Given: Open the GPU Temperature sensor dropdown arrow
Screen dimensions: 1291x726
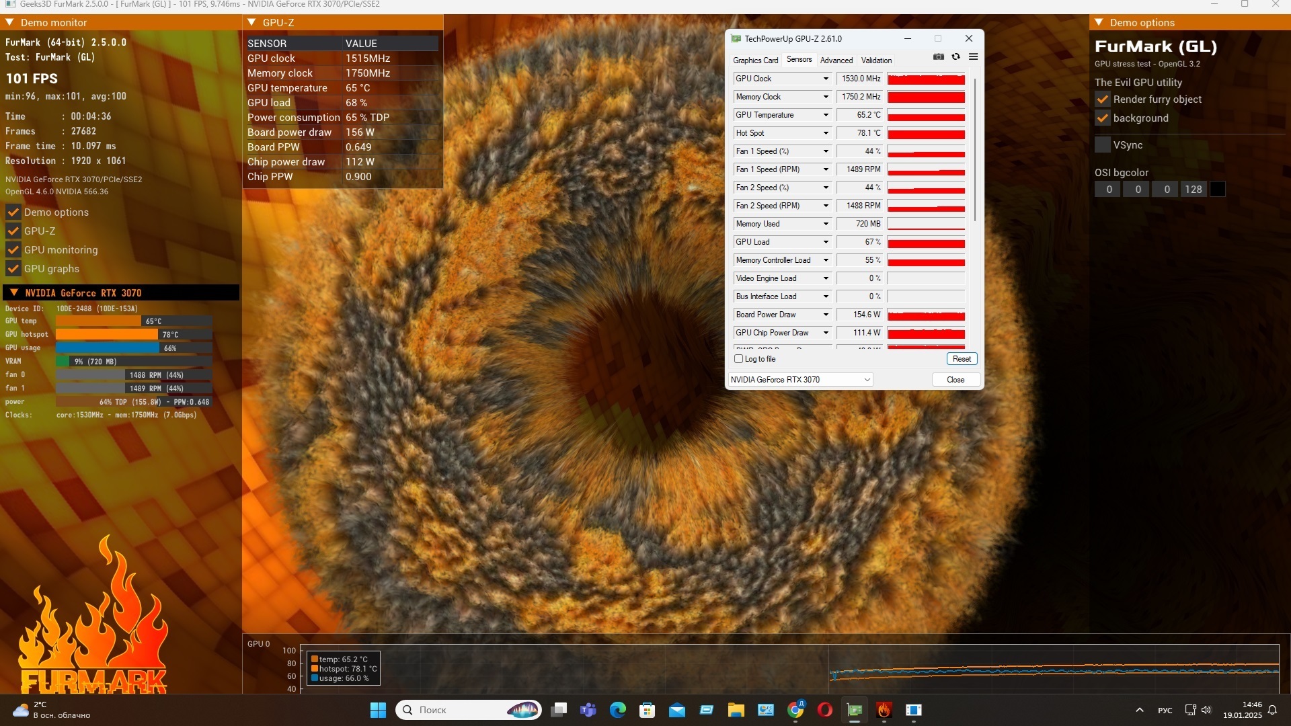Looking at the screenshot, I should pyautogui.click(x=826, y=115).
